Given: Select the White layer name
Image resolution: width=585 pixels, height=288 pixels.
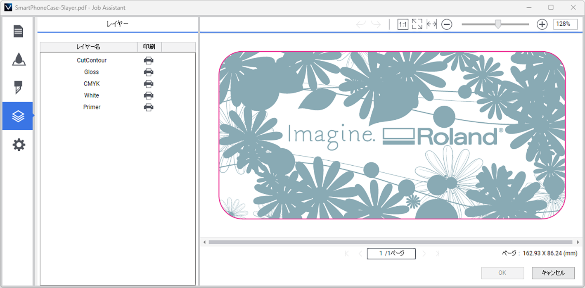Looking at the screenshot, I should [92, 95].
